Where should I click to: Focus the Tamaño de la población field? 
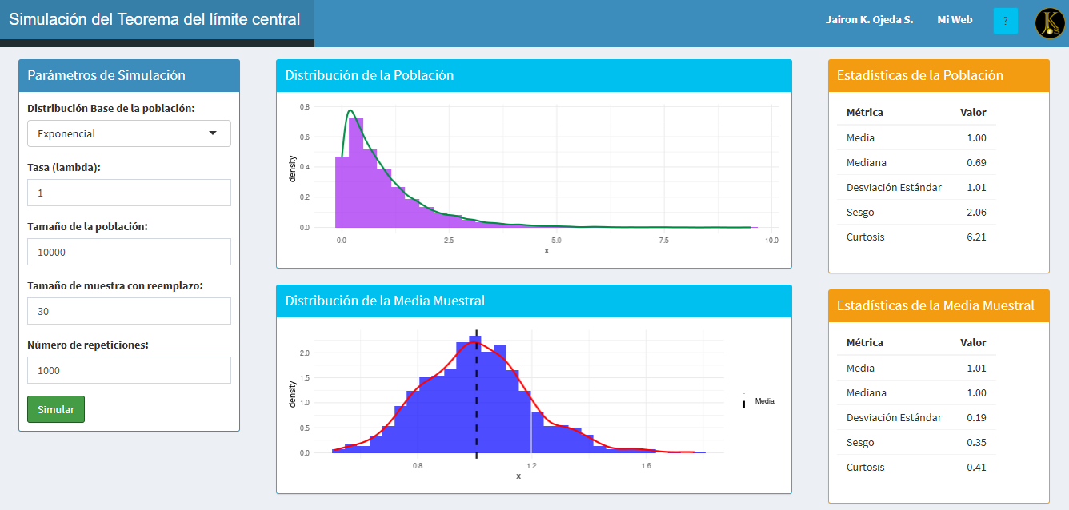[x=129, y=252]
